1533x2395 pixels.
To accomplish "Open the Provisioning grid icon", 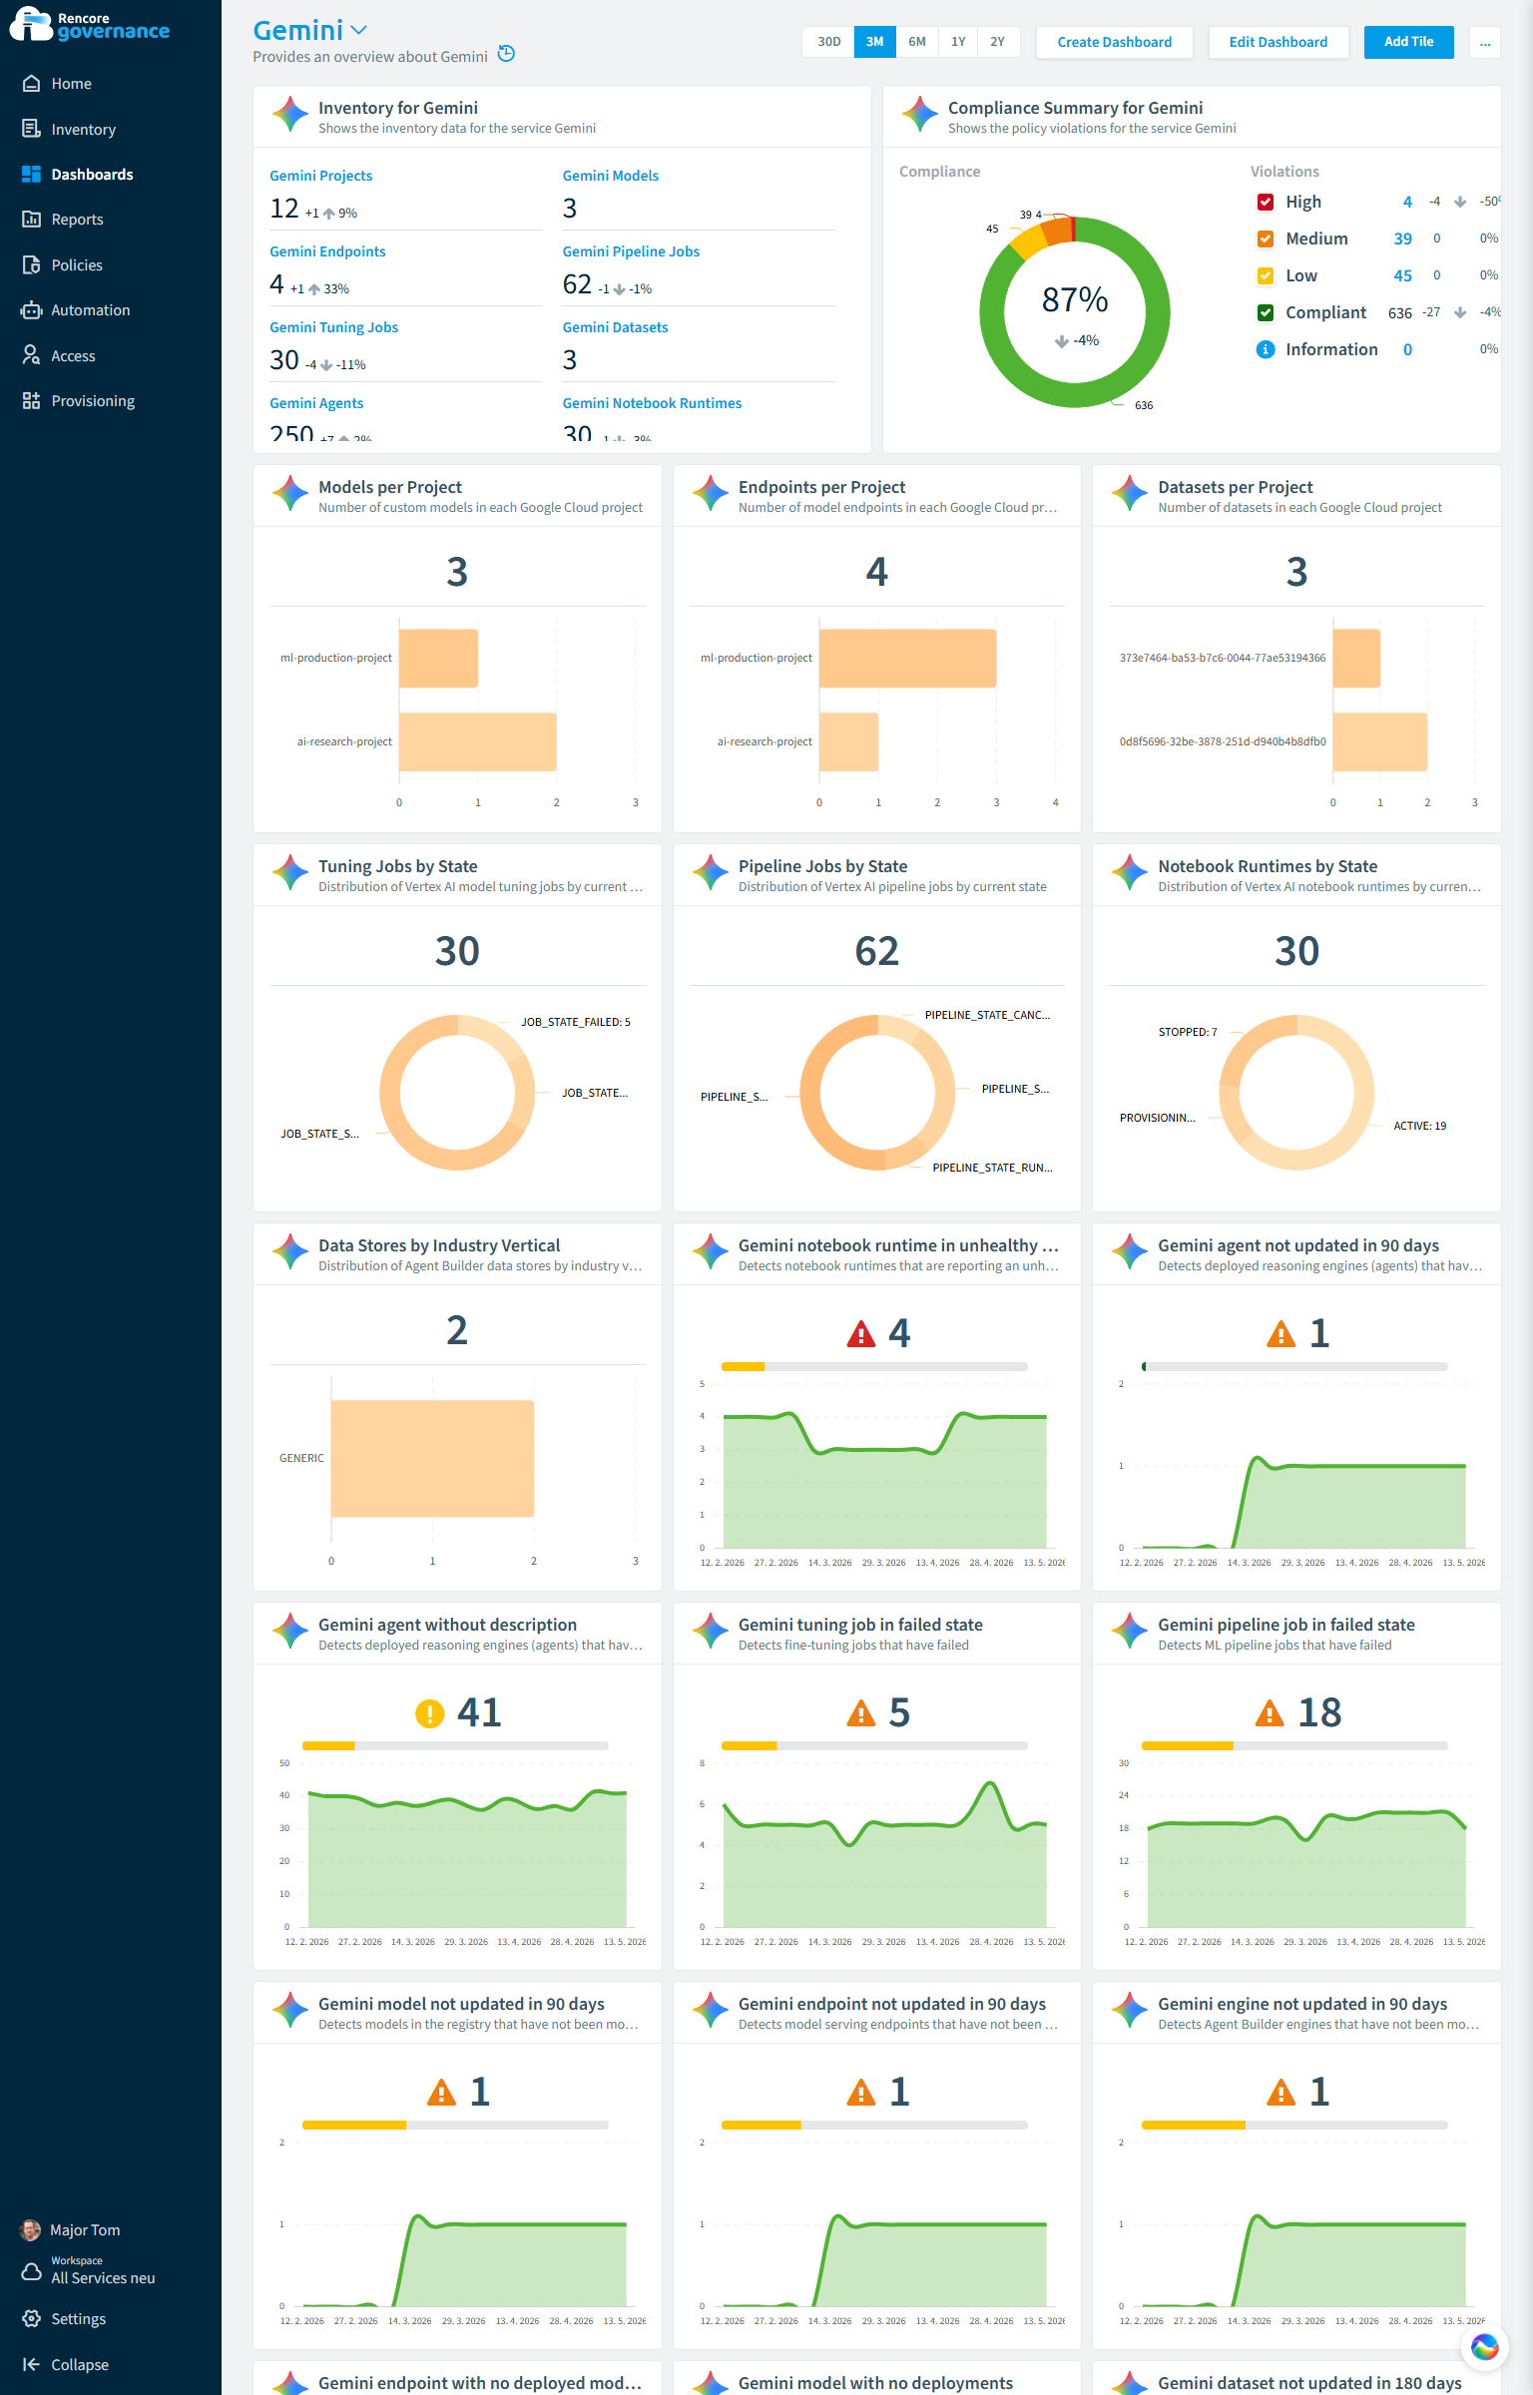I will point(31,400).
